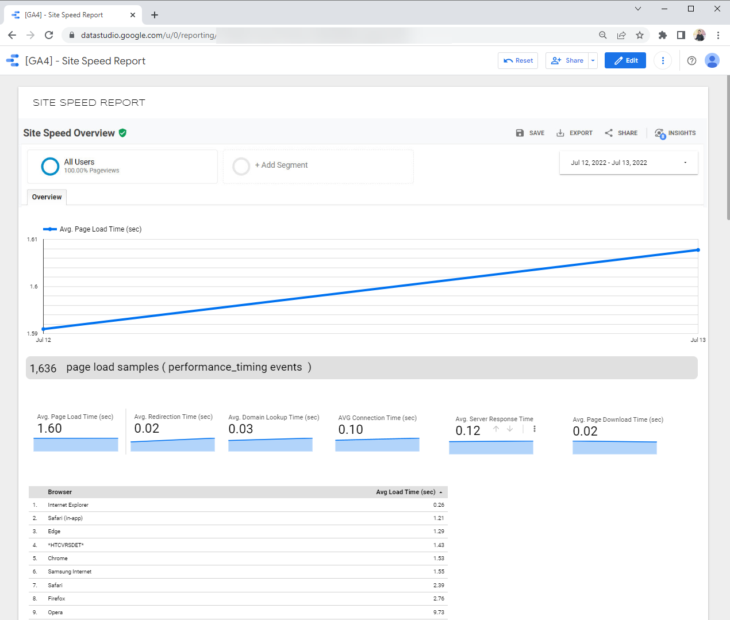Bookmark this page with the star icon
The height and width of the screenshot is (620, 730).
640,35
